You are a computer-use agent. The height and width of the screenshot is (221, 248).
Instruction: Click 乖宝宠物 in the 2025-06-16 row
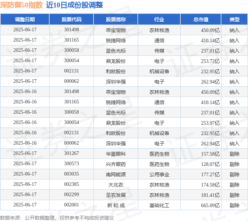(x=116, y=92)
